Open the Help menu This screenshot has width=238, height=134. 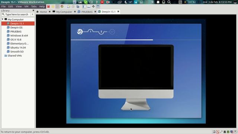42,7
